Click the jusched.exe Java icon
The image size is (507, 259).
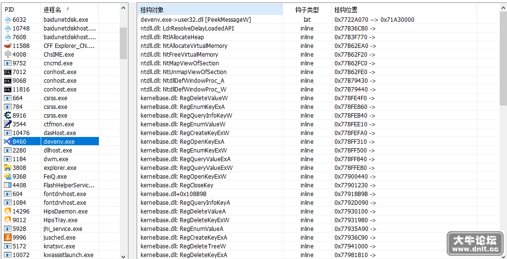(8, 238)
